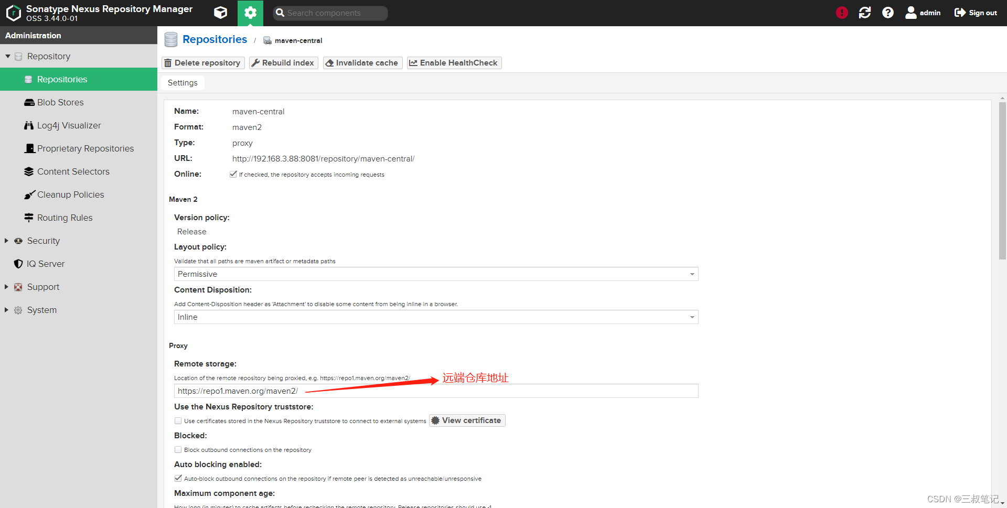Viewport: 1007px width, 508px height.
Task: Click the red system status alert icon
Action: pyautogui.click(x=842, y=13)
